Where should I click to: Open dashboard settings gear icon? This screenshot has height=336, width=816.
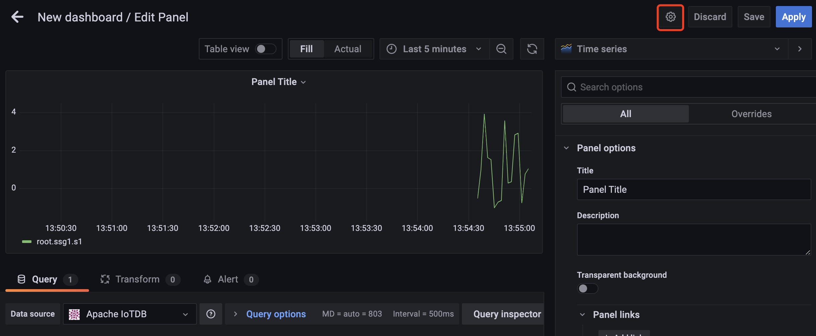(x=670, y=17)
